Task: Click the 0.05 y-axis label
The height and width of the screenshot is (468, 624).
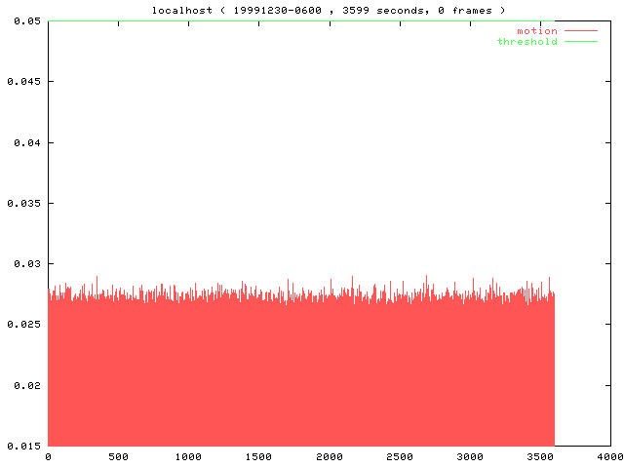Action: point(19,20)
